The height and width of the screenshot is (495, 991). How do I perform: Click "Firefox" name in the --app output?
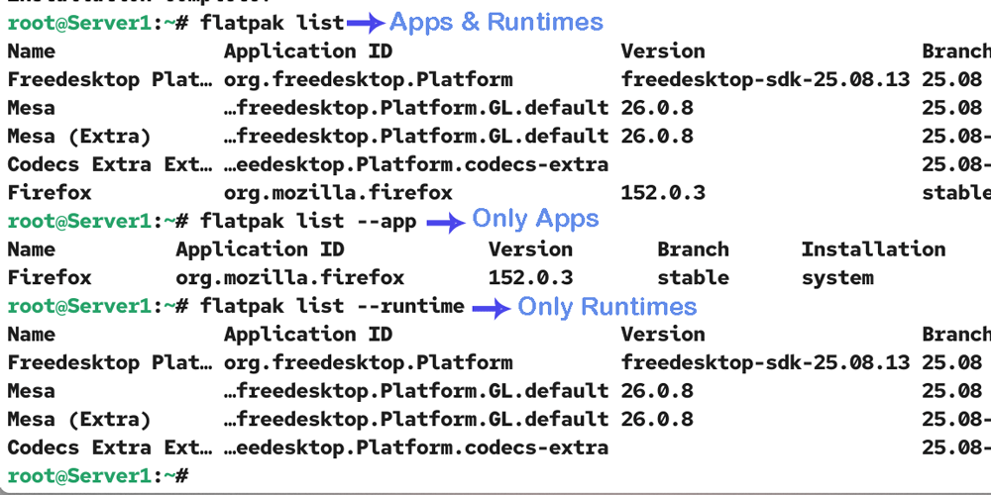pos(50,278)
